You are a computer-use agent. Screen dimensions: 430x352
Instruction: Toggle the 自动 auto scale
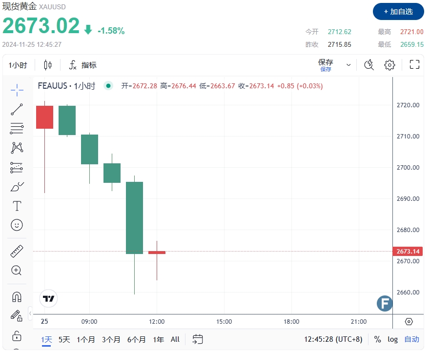point(411,339)
